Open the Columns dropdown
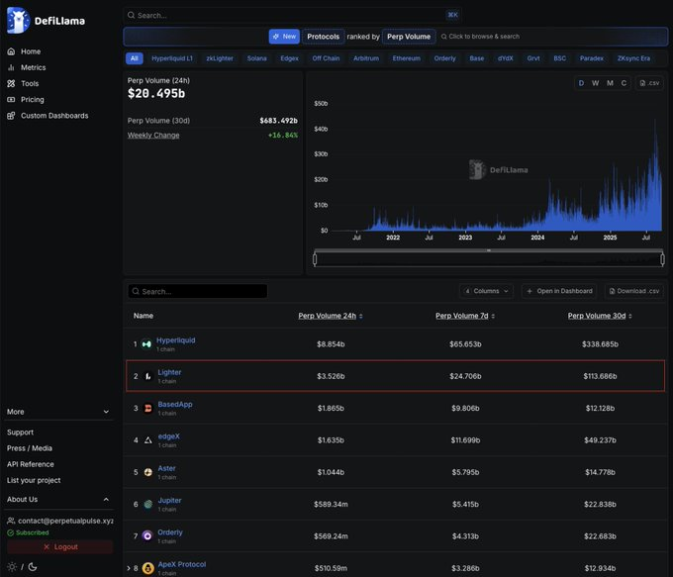This screenshot has width=673, height=577. click(486, 291)
